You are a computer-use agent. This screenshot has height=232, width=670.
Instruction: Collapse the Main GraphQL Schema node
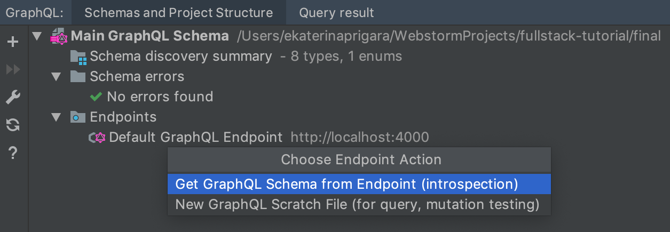coord(36,36)
